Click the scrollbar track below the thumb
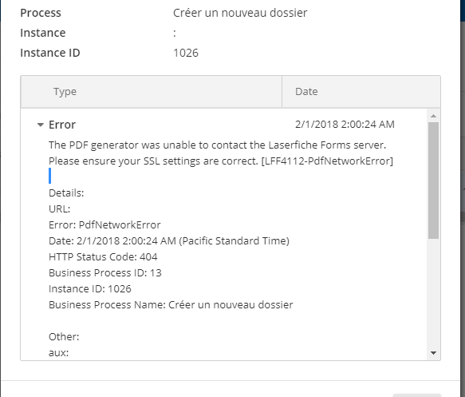This screenshot has height=397, width=465. click(x=434, y=292)
